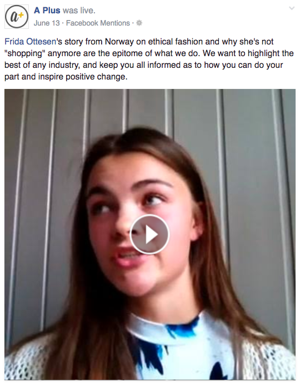Click the white triangle play symbol
The height and width of the screenshot is (387, 300).
(151, 235)
